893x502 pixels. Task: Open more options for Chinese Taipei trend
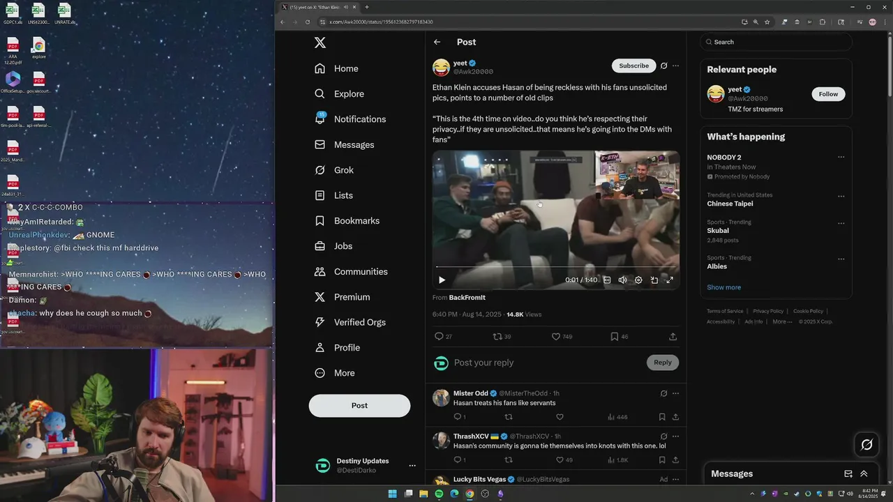point(841,196)
